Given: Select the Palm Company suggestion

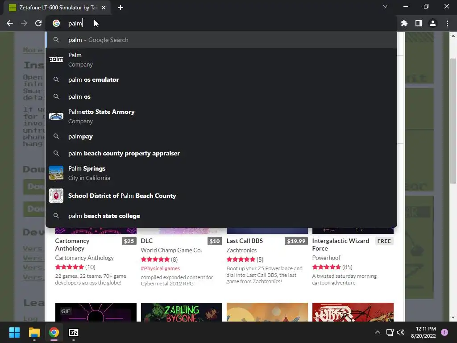Looking at the screenshot, I should [221, 59].
